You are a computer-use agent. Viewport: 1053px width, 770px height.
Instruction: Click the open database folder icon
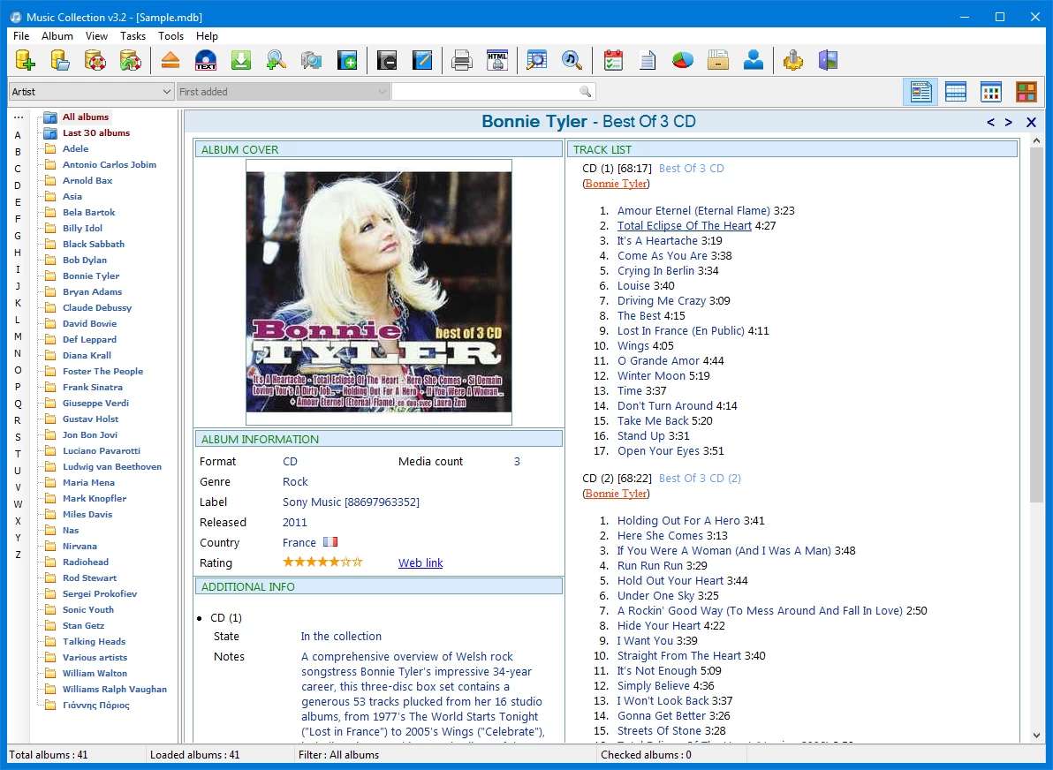click(x=60, y=60)
